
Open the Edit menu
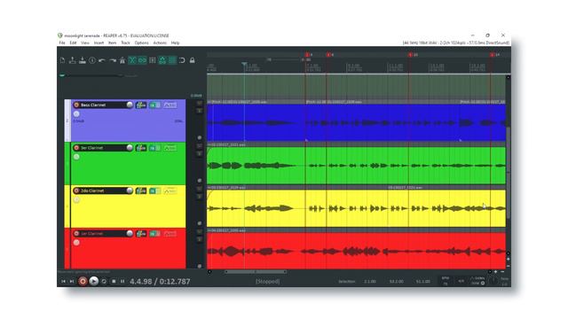[73, 43]
